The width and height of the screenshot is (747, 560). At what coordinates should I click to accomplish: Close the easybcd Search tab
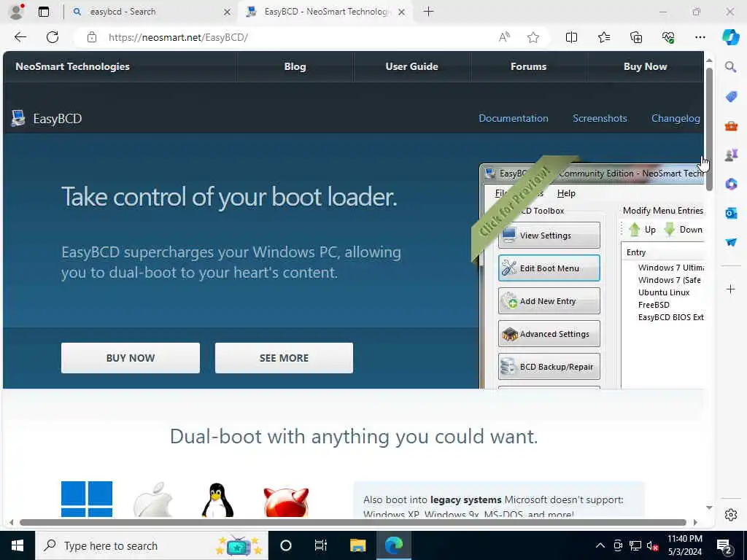[228, 12]
